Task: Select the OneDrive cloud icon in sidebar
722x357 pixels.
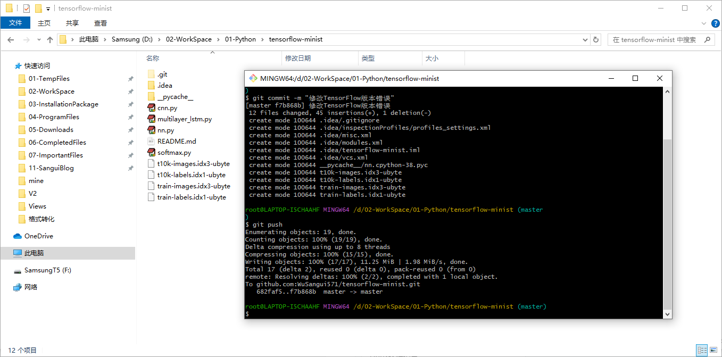Action: click(18, 236)
